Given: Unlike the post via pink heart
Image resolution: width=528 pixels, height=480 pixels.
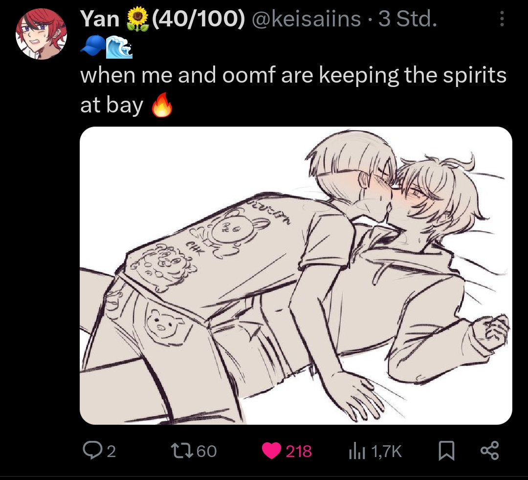Looking at the screenshot, I should [271, 451].
